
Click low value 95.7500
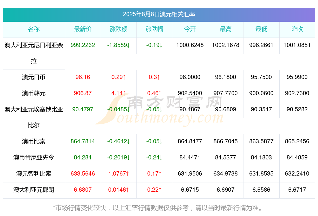tap(261, 77)
